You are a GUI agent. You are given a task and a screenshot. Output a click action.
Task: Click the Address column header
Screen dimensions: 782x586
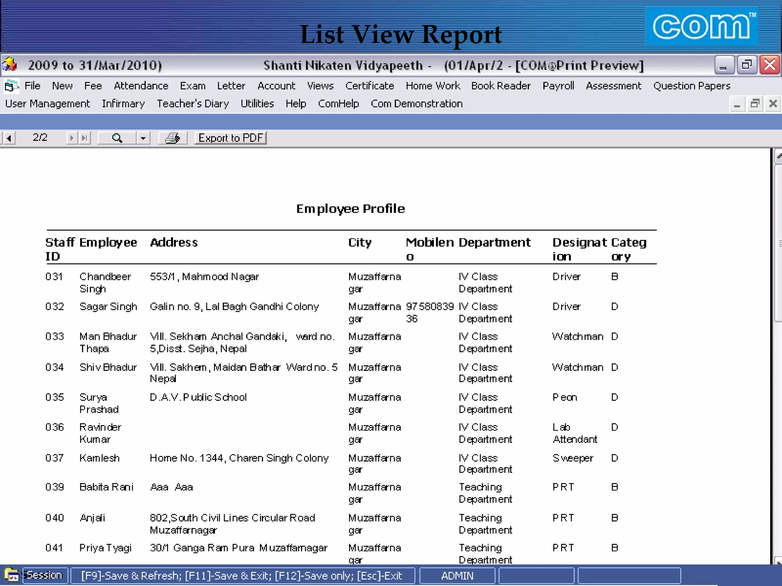(x=174, y=242)
